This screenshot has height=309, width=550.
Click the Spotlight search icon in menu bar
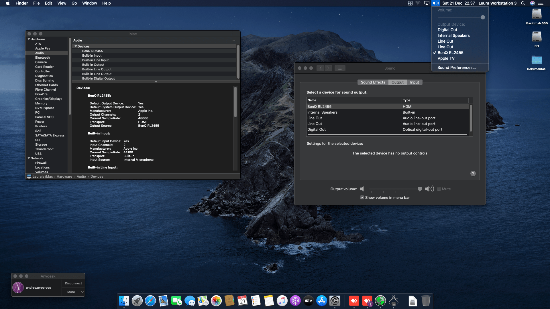[523, 3]
